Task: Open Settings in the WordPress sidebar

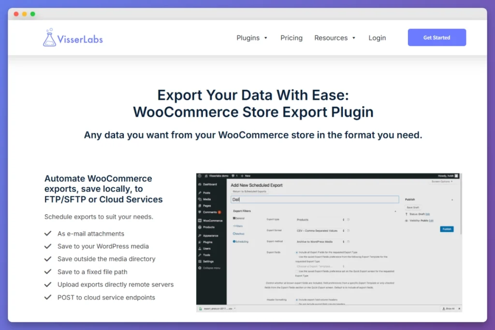Action: 207,261
